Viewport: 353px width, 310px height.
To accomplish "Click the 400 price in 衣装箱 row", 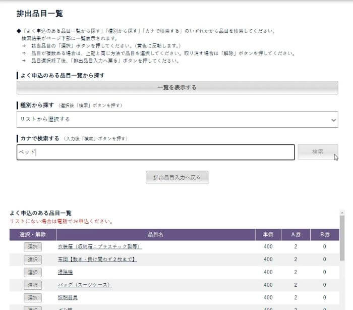I will 268,247.
